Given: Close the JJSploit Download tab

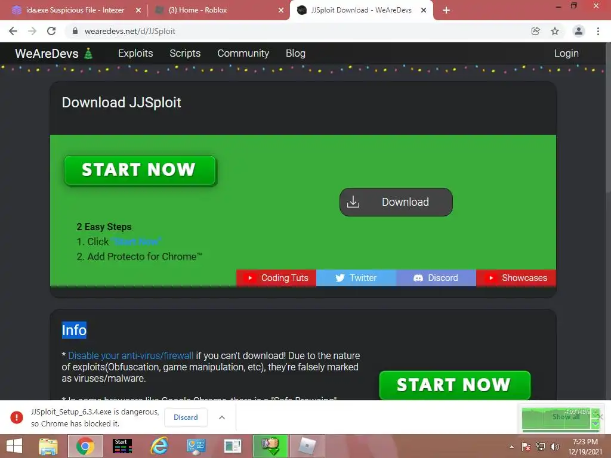Looking at the screenshot, I should pos(424,11).
